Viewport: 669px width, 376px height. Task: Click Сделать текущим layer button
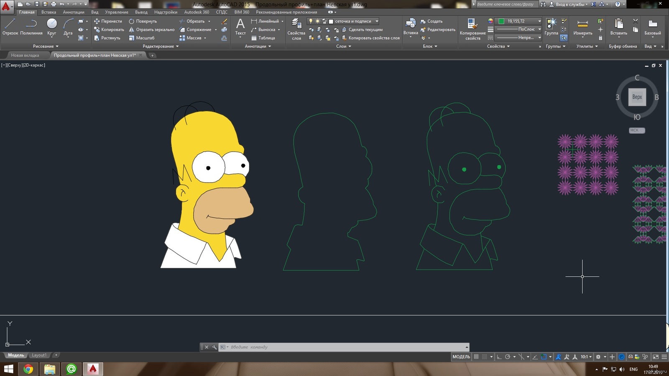(x=362, y=30)
